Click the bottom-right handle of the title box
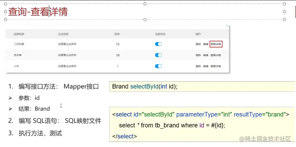 coord(284,20)
